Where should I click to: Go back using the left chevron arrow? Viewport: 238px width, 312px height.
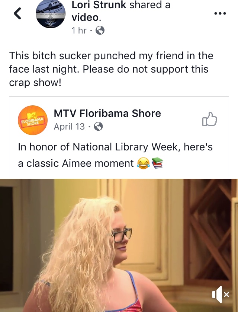point(17,13)
